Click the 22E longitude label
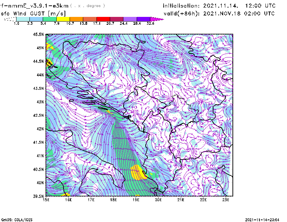 203,200
